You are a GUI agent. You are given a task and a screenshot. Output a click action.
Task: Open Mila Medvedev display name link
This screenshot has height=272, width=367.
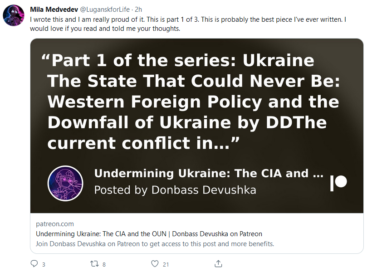tap(54, 10)
